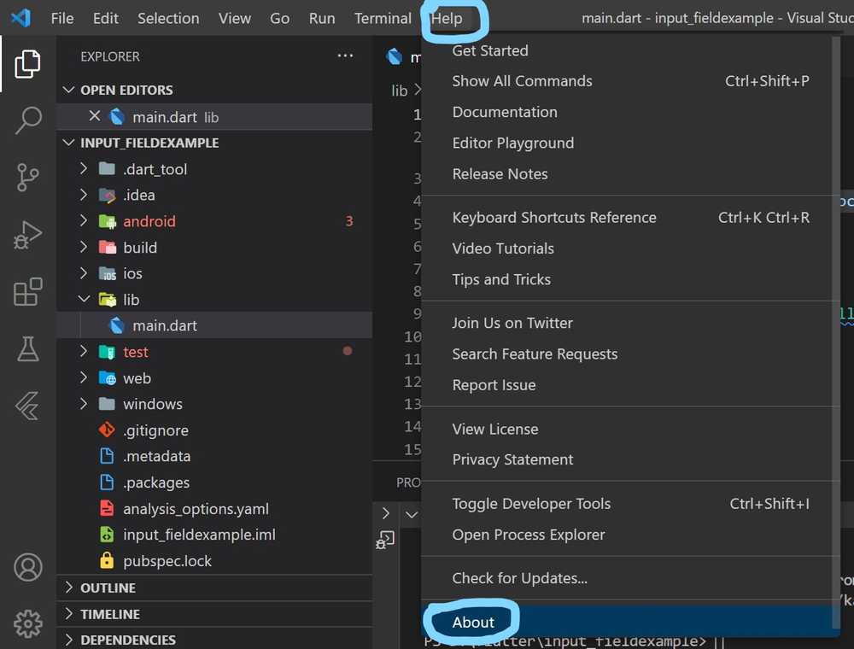Open the Run menu
This screenshot has height=649, width=854.
click(x=322, y=19)
